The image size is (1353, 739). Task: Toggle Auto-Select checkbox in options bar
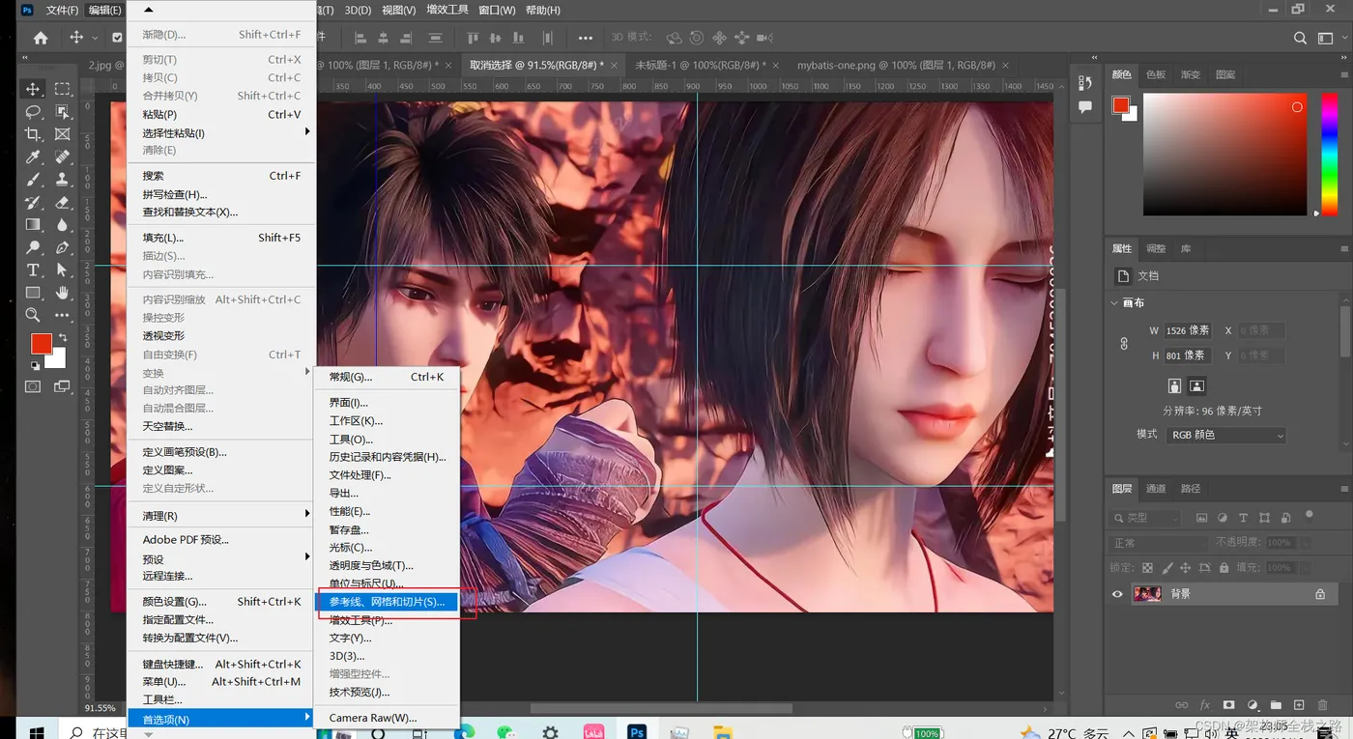(x=117, y=39)
